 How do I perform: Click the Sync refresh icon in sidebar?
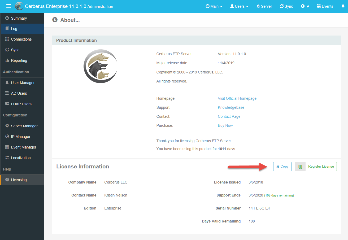point(7,50)
